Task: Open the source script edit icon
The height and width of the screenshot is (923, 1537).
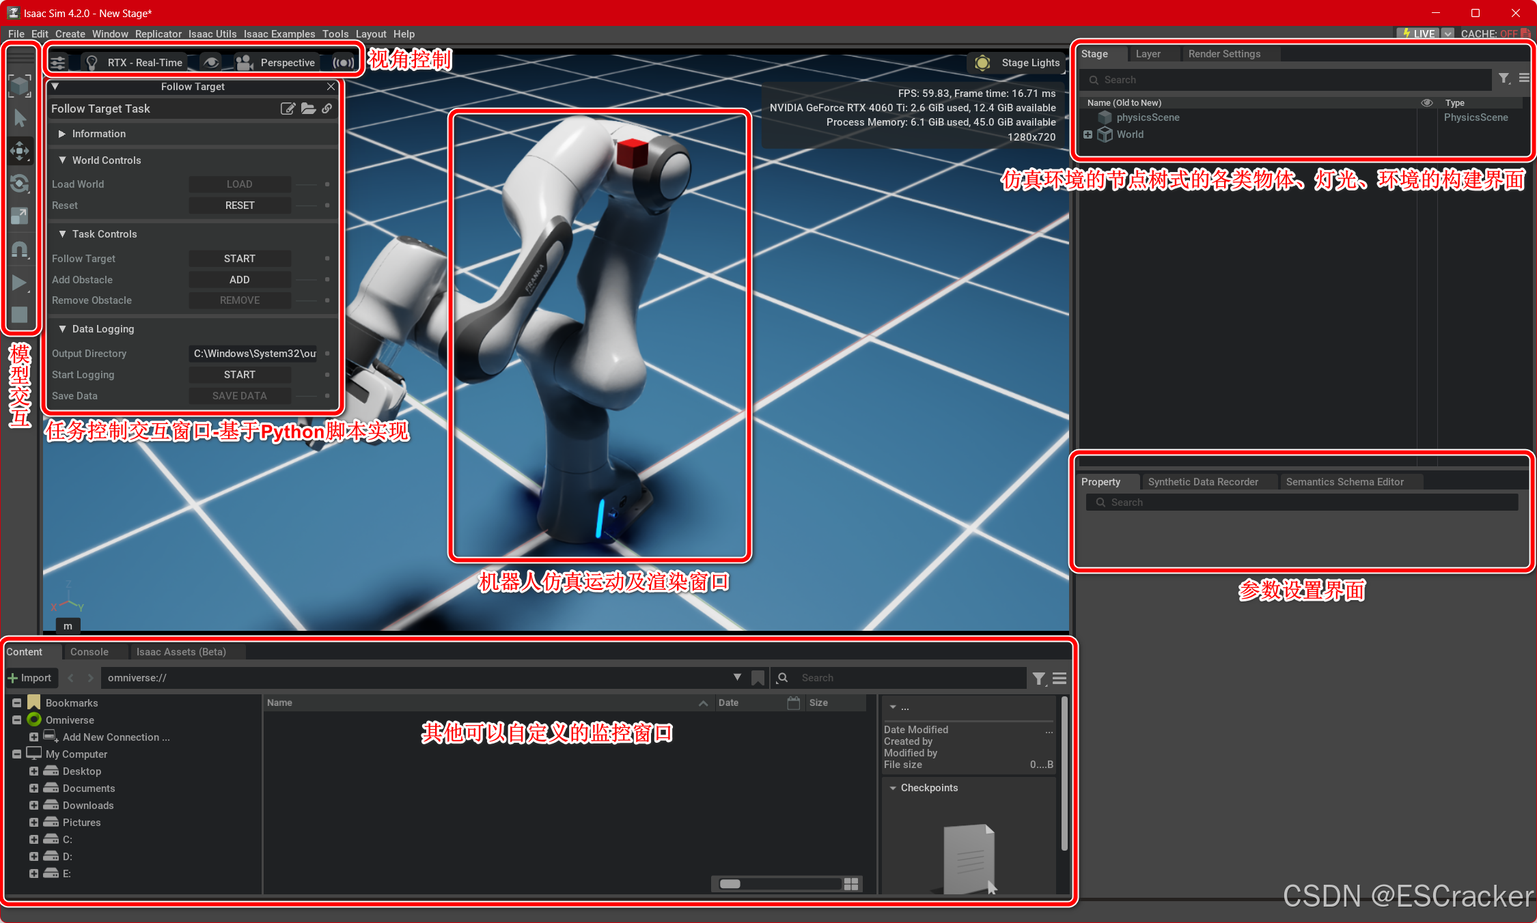Action: tap(288, 109)
